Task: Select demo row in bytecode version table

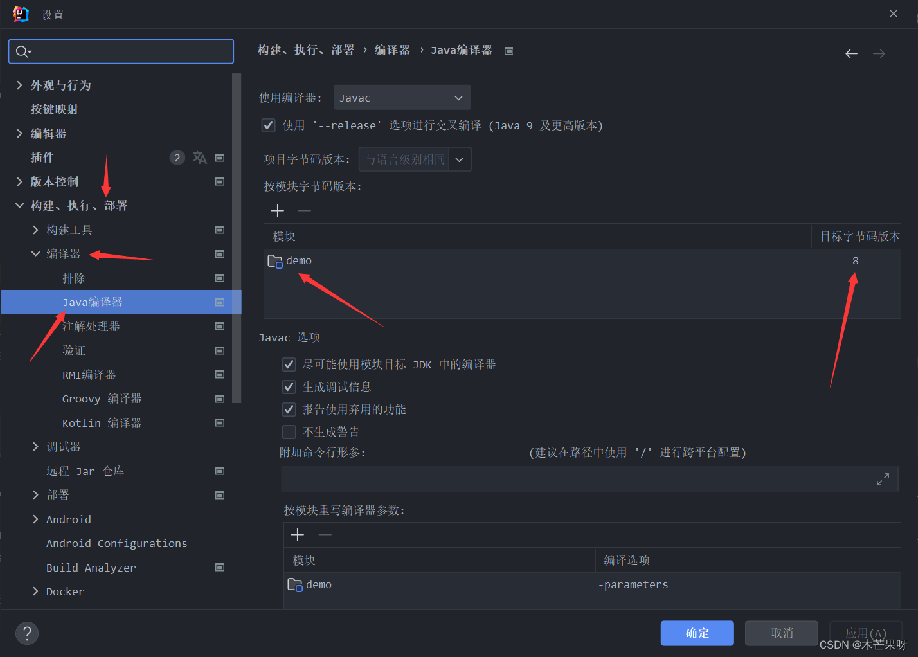Action: pos(582,260)
